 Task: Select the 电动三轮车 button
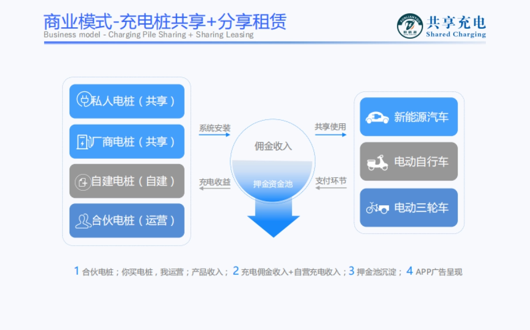409,208
